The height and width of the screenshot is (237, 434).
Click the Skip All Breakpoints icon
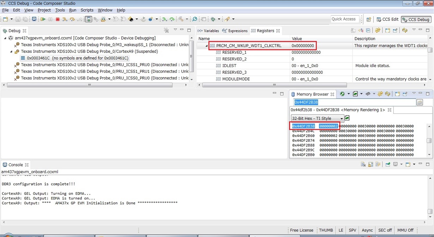click(x=194, y=19)
